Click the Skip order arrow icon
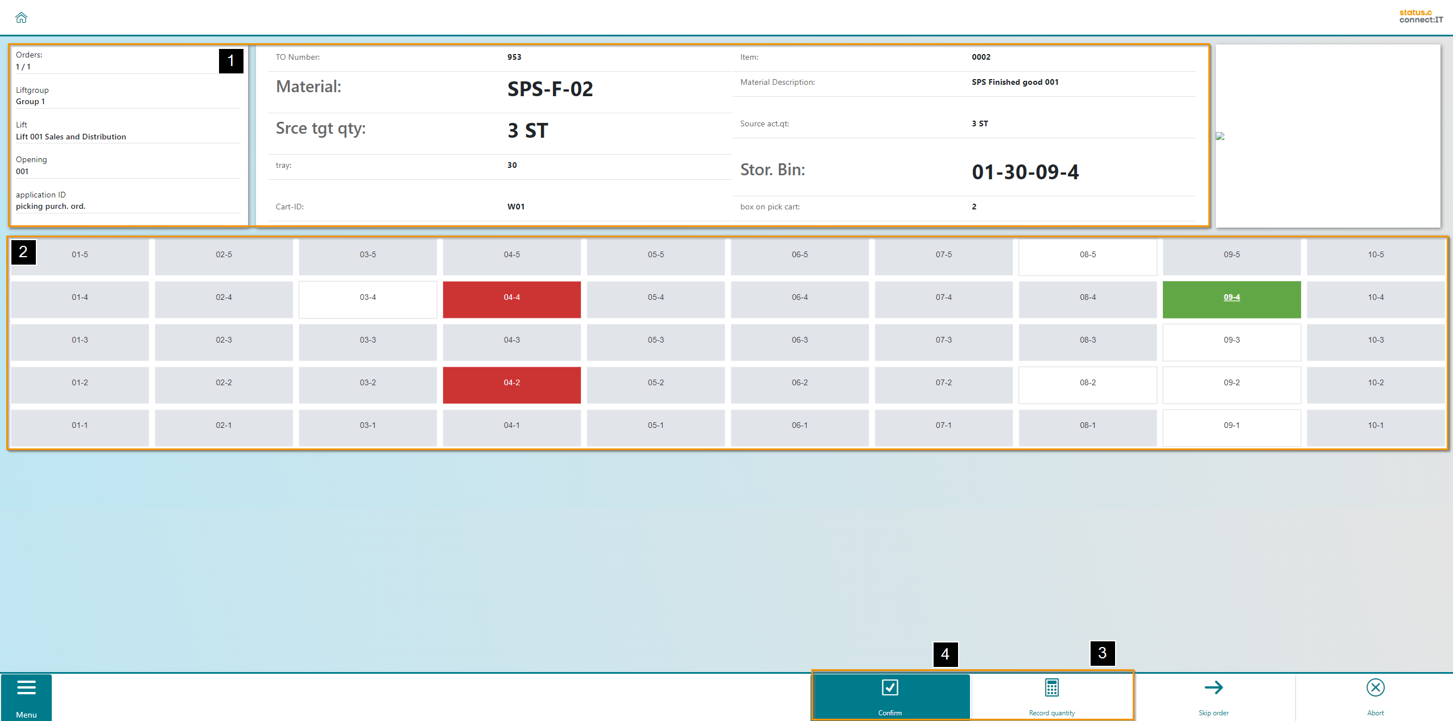The image size is (1453, 721). click(1213, 687)
